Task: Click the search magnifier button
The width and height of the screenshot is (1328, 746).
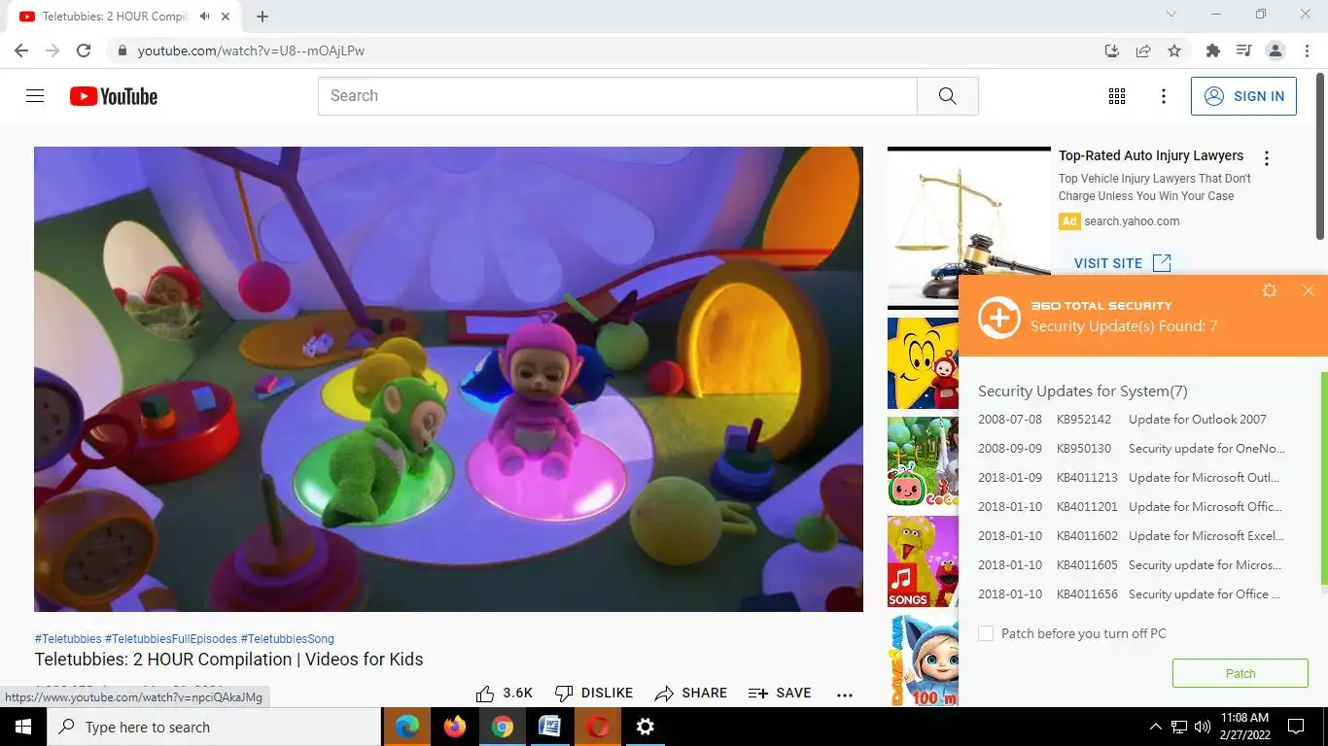Action: (948, 96)
